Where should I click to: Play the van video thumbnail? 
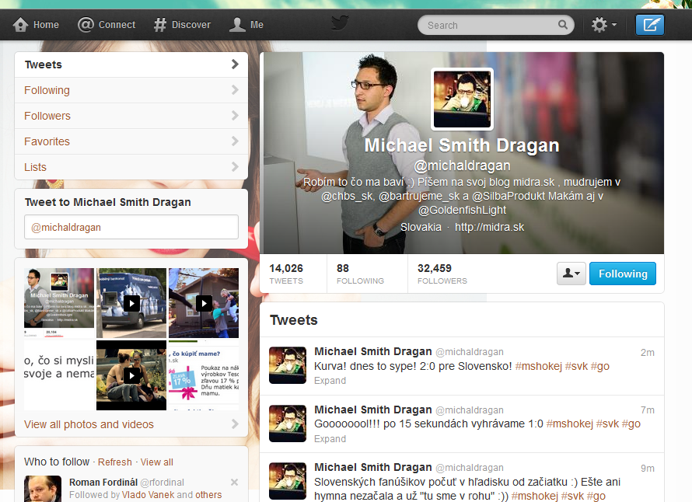131,303
